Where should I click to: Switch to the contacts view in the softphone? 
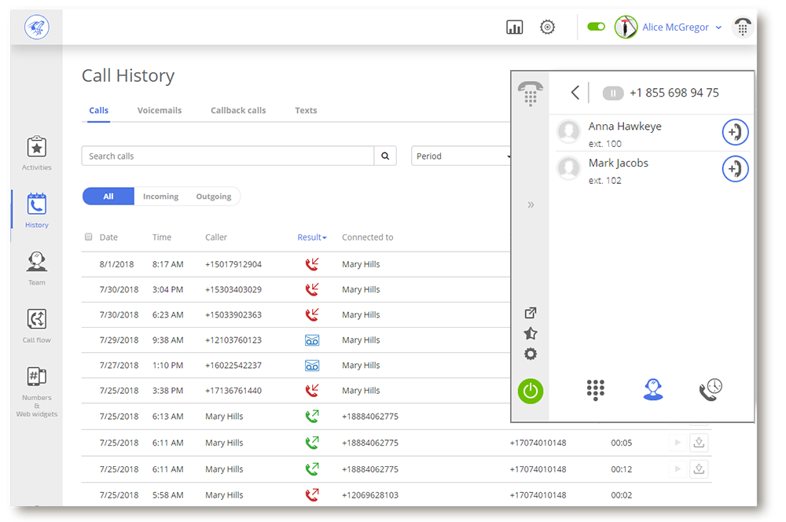click(x=653, y=389)
